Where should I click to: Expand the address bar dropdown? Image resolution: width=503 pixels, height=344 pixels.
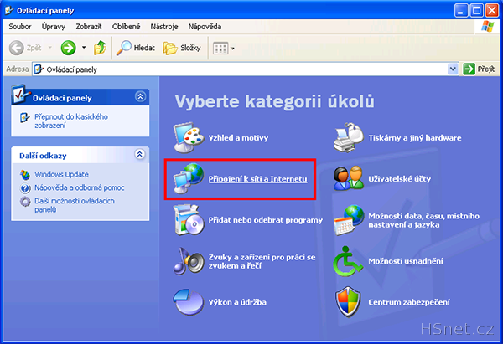coord(453,69)
